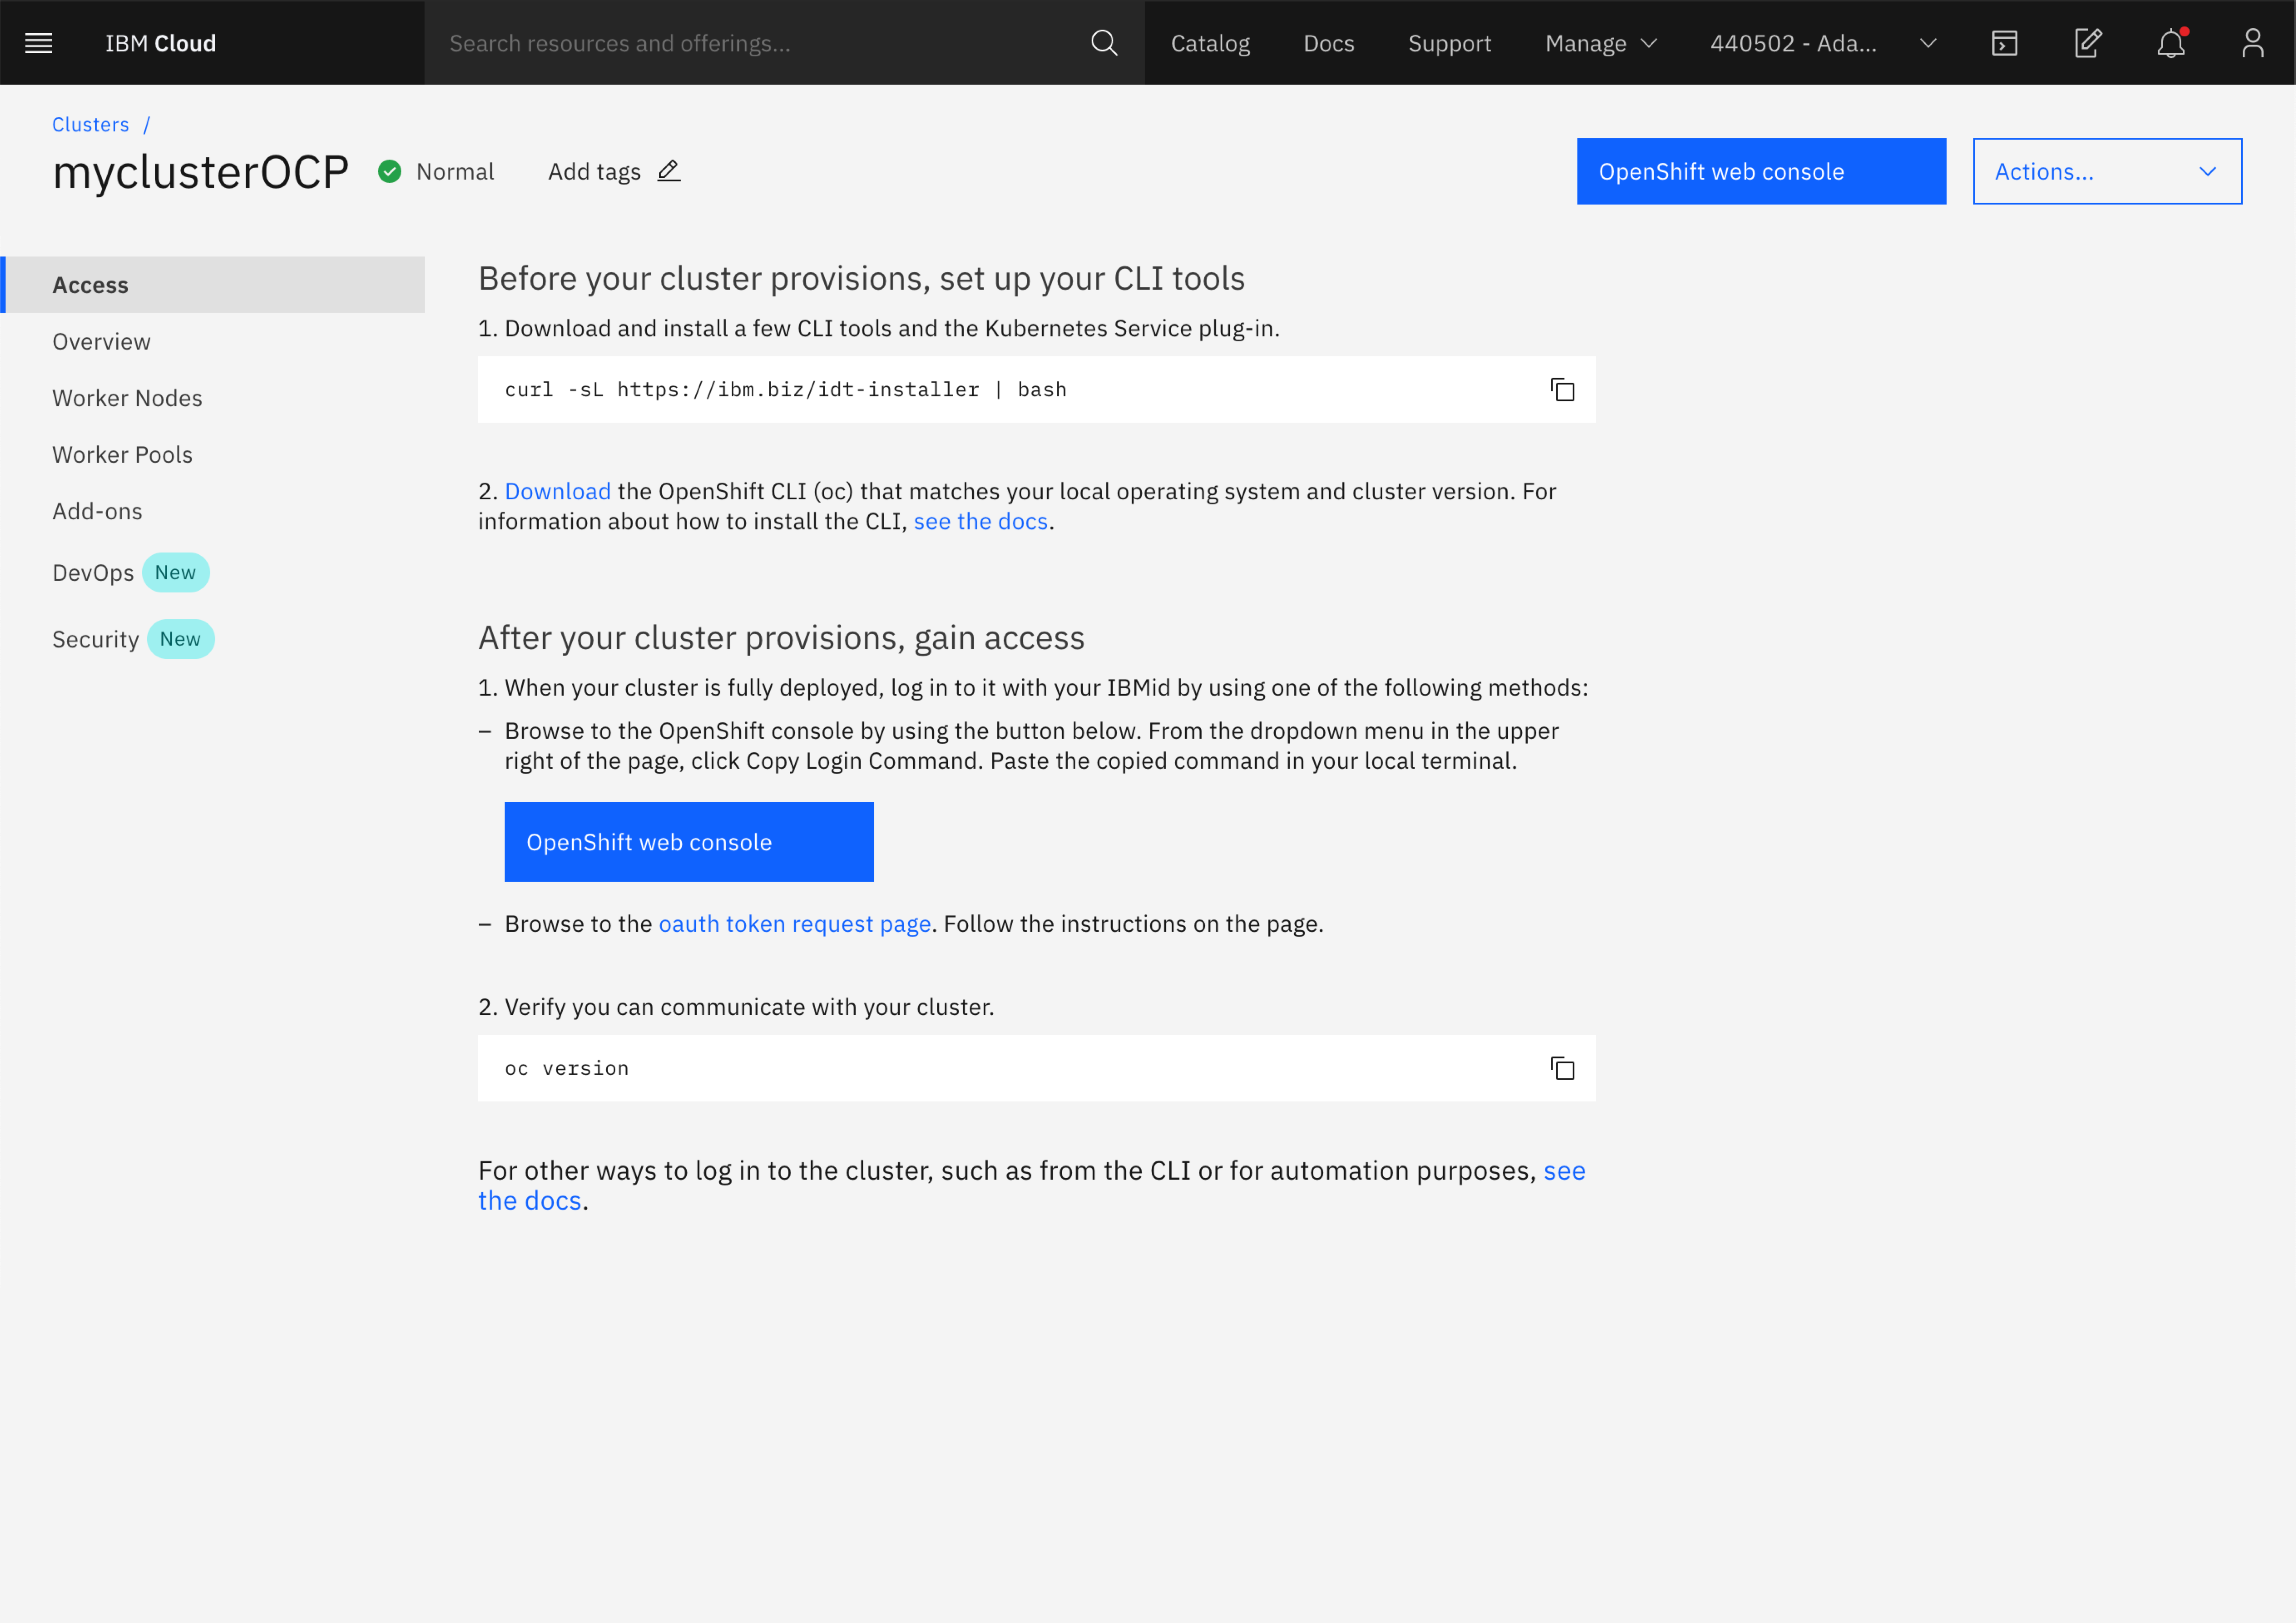Open the user profile avatar
The width and height of the screenshot is (2296, 1623).
(x=2253, y=43)
